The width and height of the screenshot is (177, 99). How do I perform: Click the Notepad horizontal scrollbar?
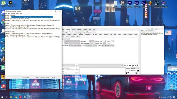pos(33,76)
